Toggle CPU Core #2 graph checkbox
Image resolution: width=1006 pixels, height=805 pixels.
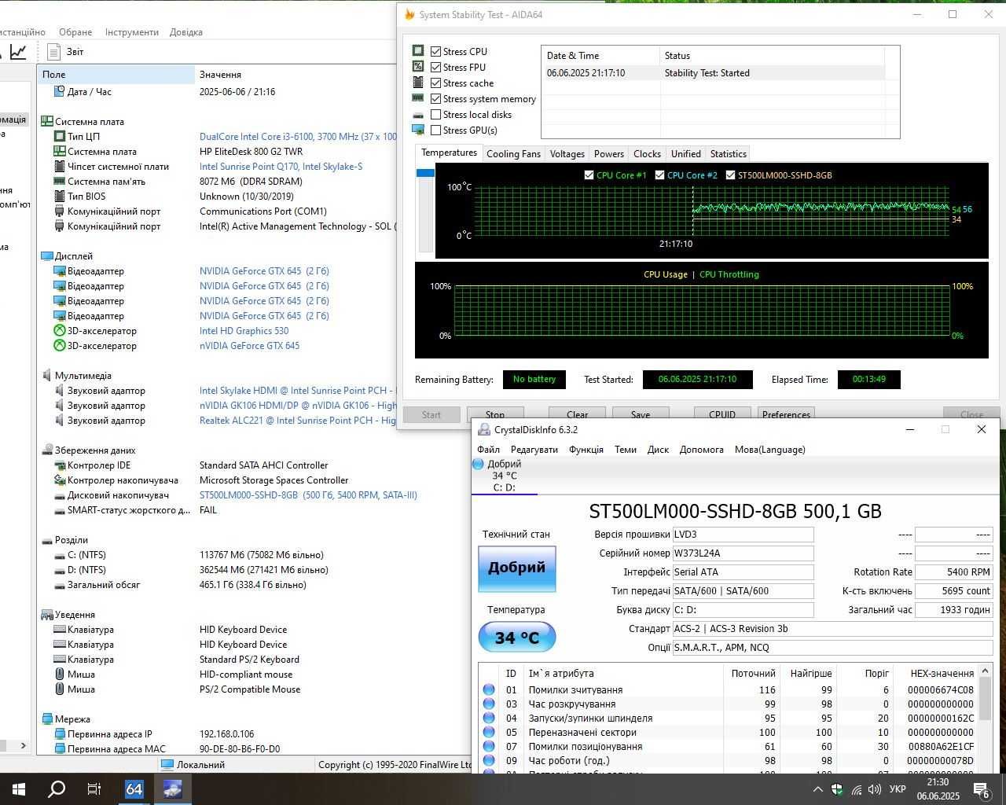tap(659, 175)
